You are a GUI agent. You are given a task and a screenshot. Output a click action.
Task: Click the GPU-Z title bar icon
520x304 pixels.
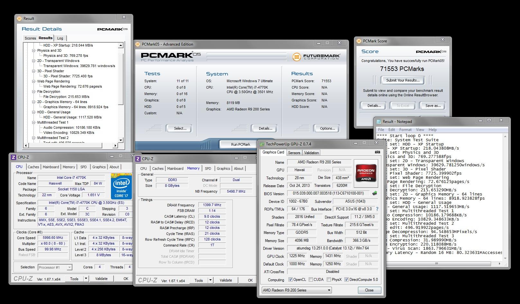click(262, 144)
